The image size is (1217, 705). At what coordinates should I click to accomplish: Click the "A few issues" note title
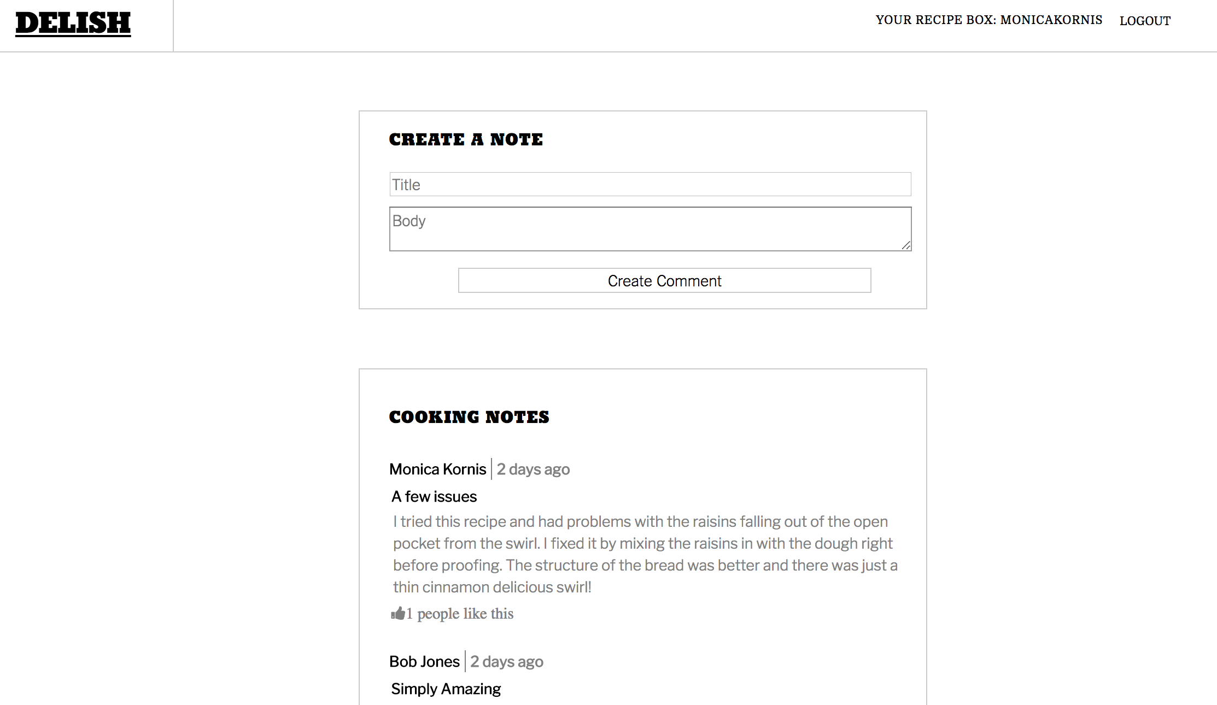[434, 496]
